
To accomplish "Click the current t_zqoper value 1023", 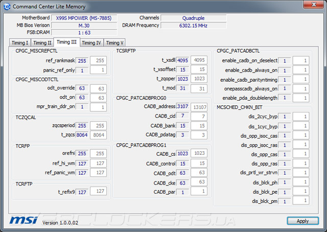I will coord(183,79).
